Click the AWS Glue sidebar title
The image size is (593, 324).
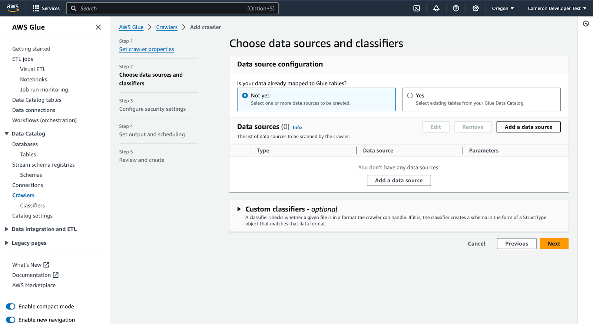[x=29, y=27]
